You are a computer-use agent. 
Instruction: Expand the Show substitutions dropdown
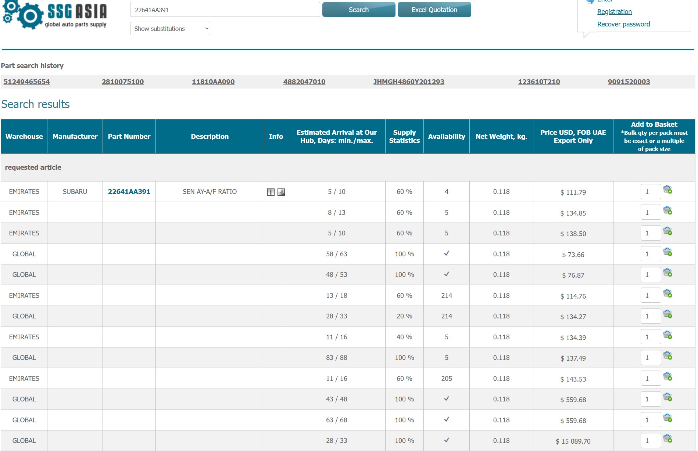point(170,29)
